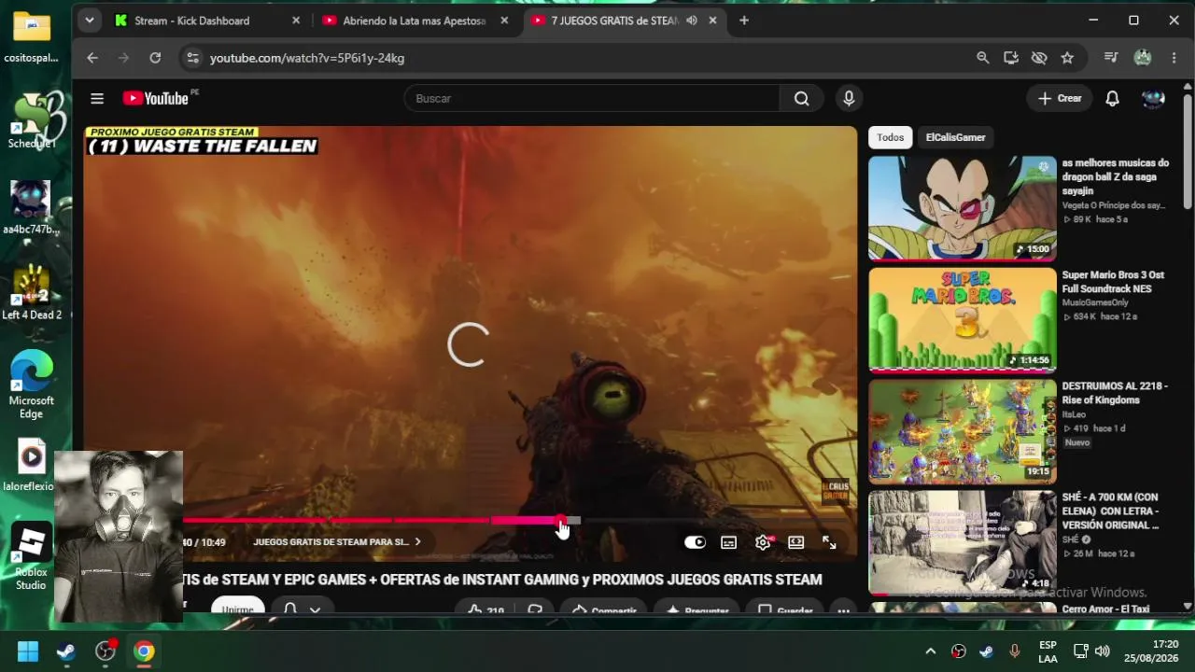
Task: Go to YouTube home via the logo
Action: (155, 98)
